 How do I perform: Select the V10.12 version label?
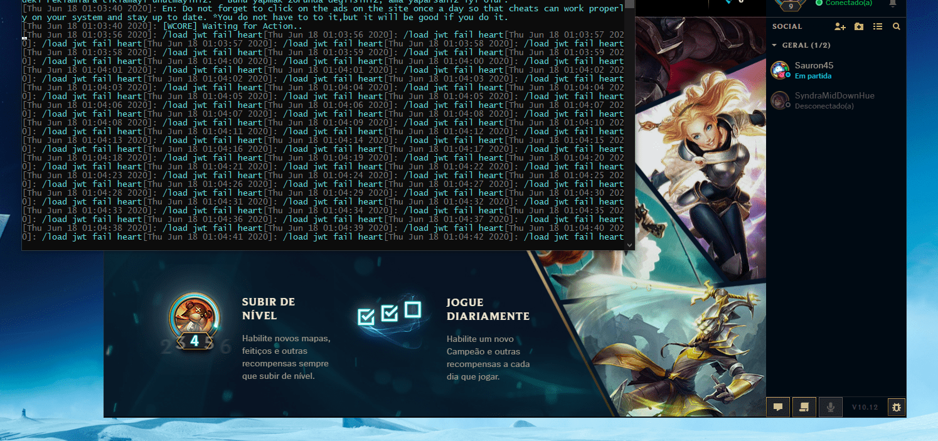click(865, 407)
